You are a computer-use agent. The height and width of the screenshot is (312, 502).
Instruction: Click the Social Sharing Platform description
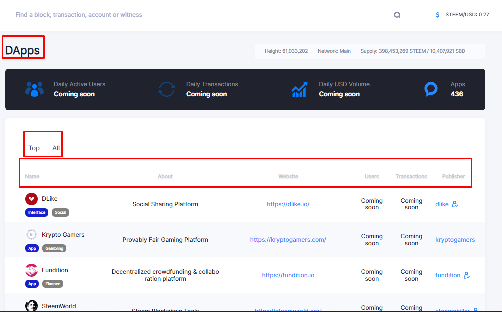165,204
